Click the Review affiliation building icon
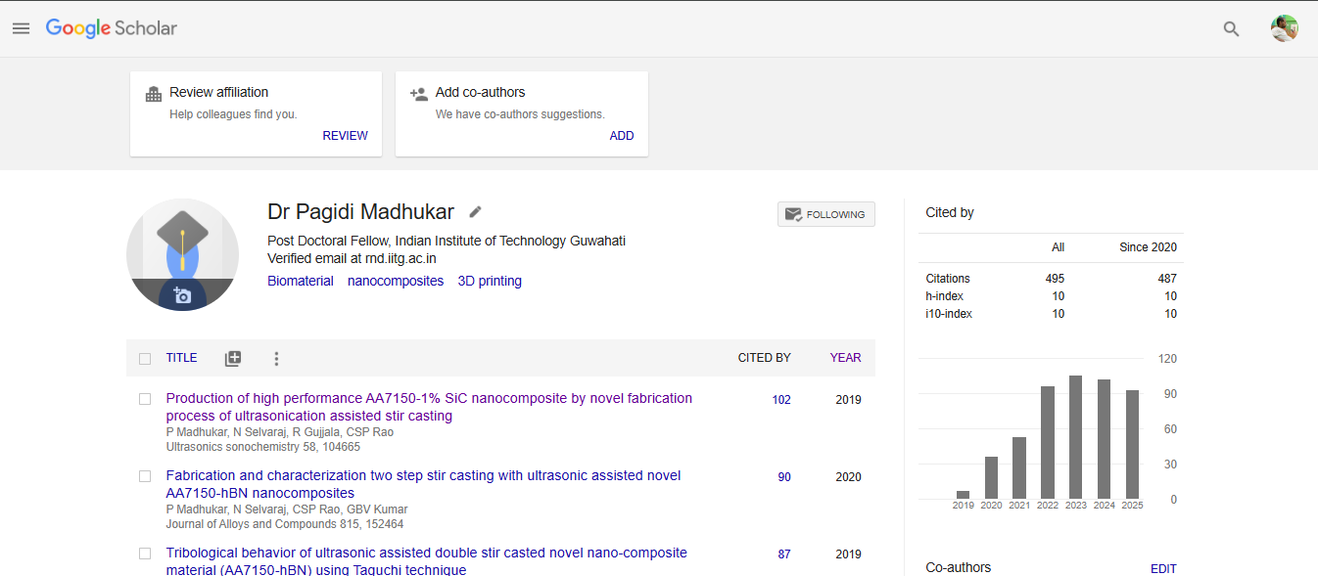Screen dimensions: 1318x576 pos(154,94)
